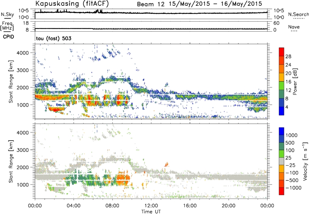Click the '18' label on the frequency axis
This screenshot has height=214, width=309.
pos(26,23)
